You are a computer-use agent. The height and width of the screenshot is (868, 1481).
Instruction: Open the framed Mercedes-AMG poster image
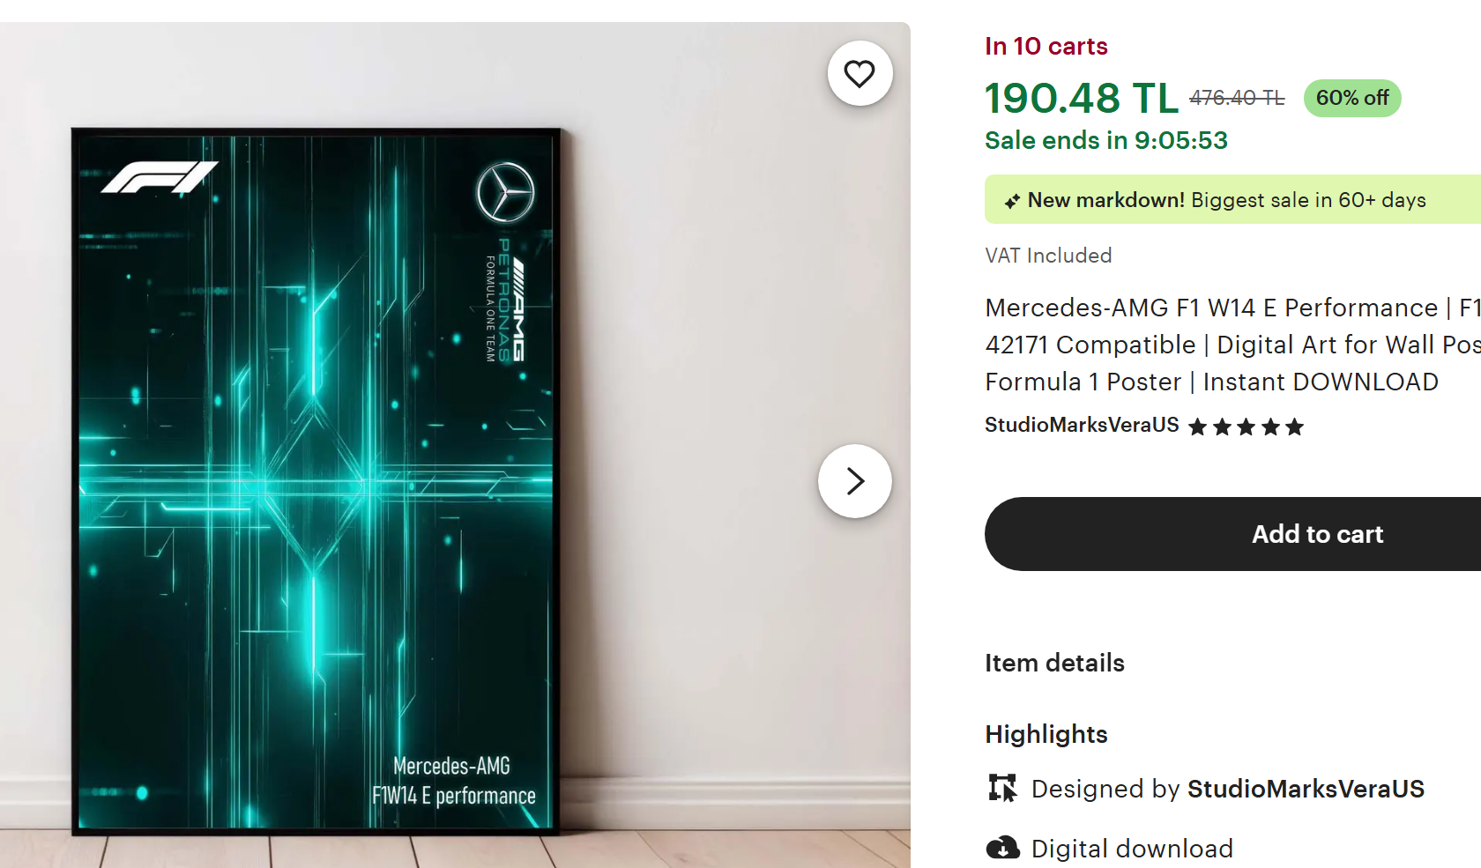coord(316,481)
